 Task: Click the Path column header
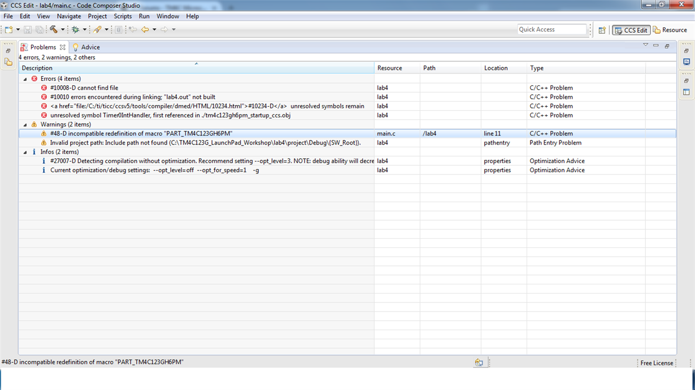click(450, 68)
